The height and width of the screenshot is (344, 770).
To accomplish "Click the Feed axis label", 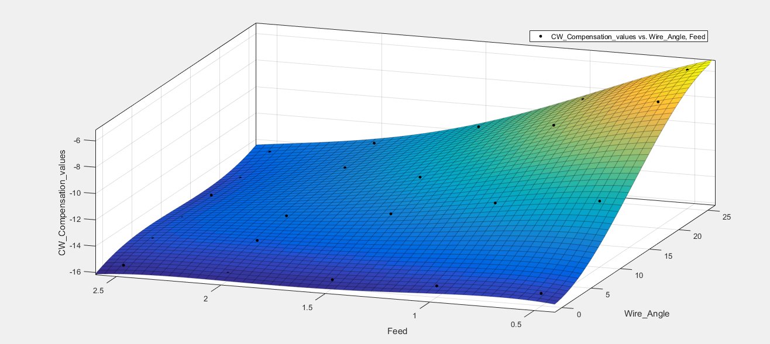I will pyautogui.click(x=397, y=331).
